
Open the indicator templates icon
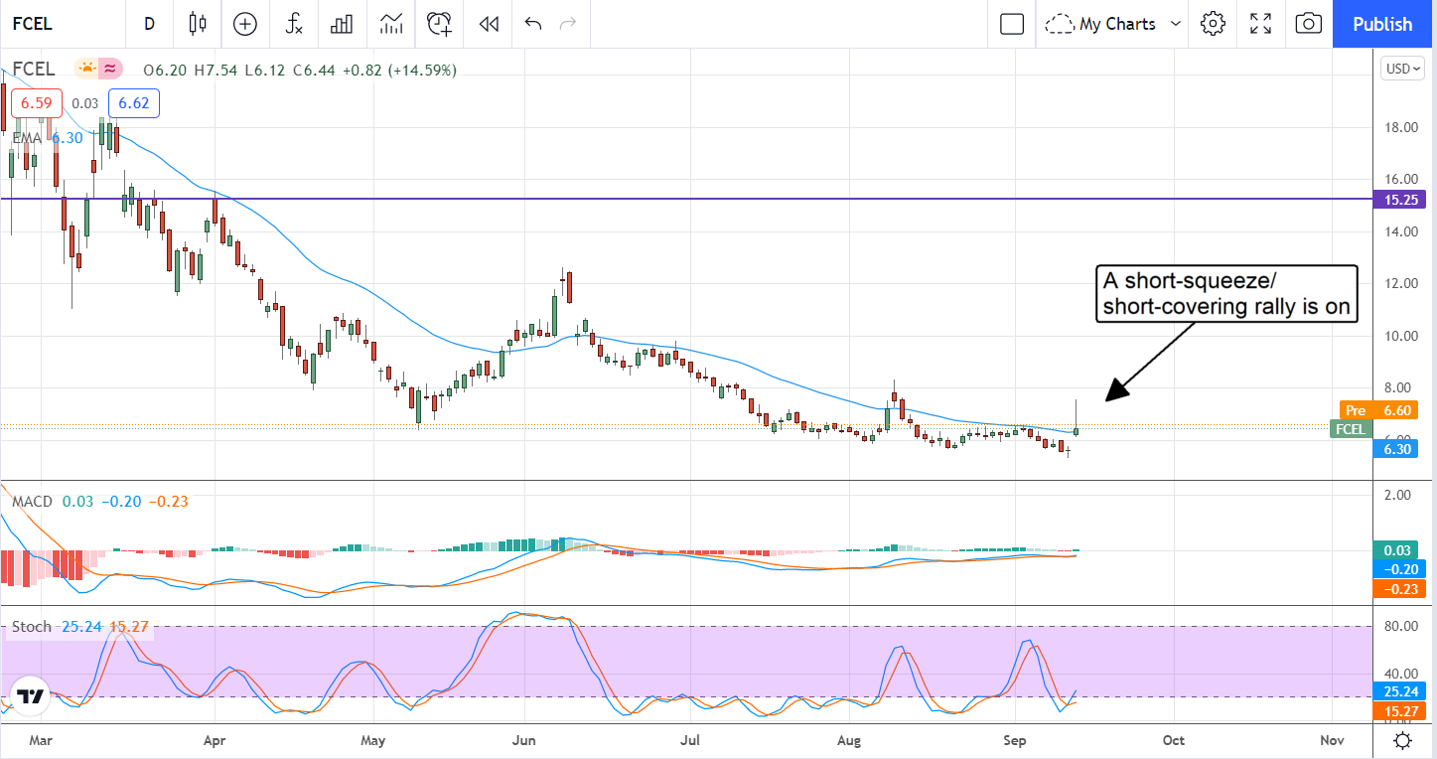pyautogui.click(x=391, y=24)
